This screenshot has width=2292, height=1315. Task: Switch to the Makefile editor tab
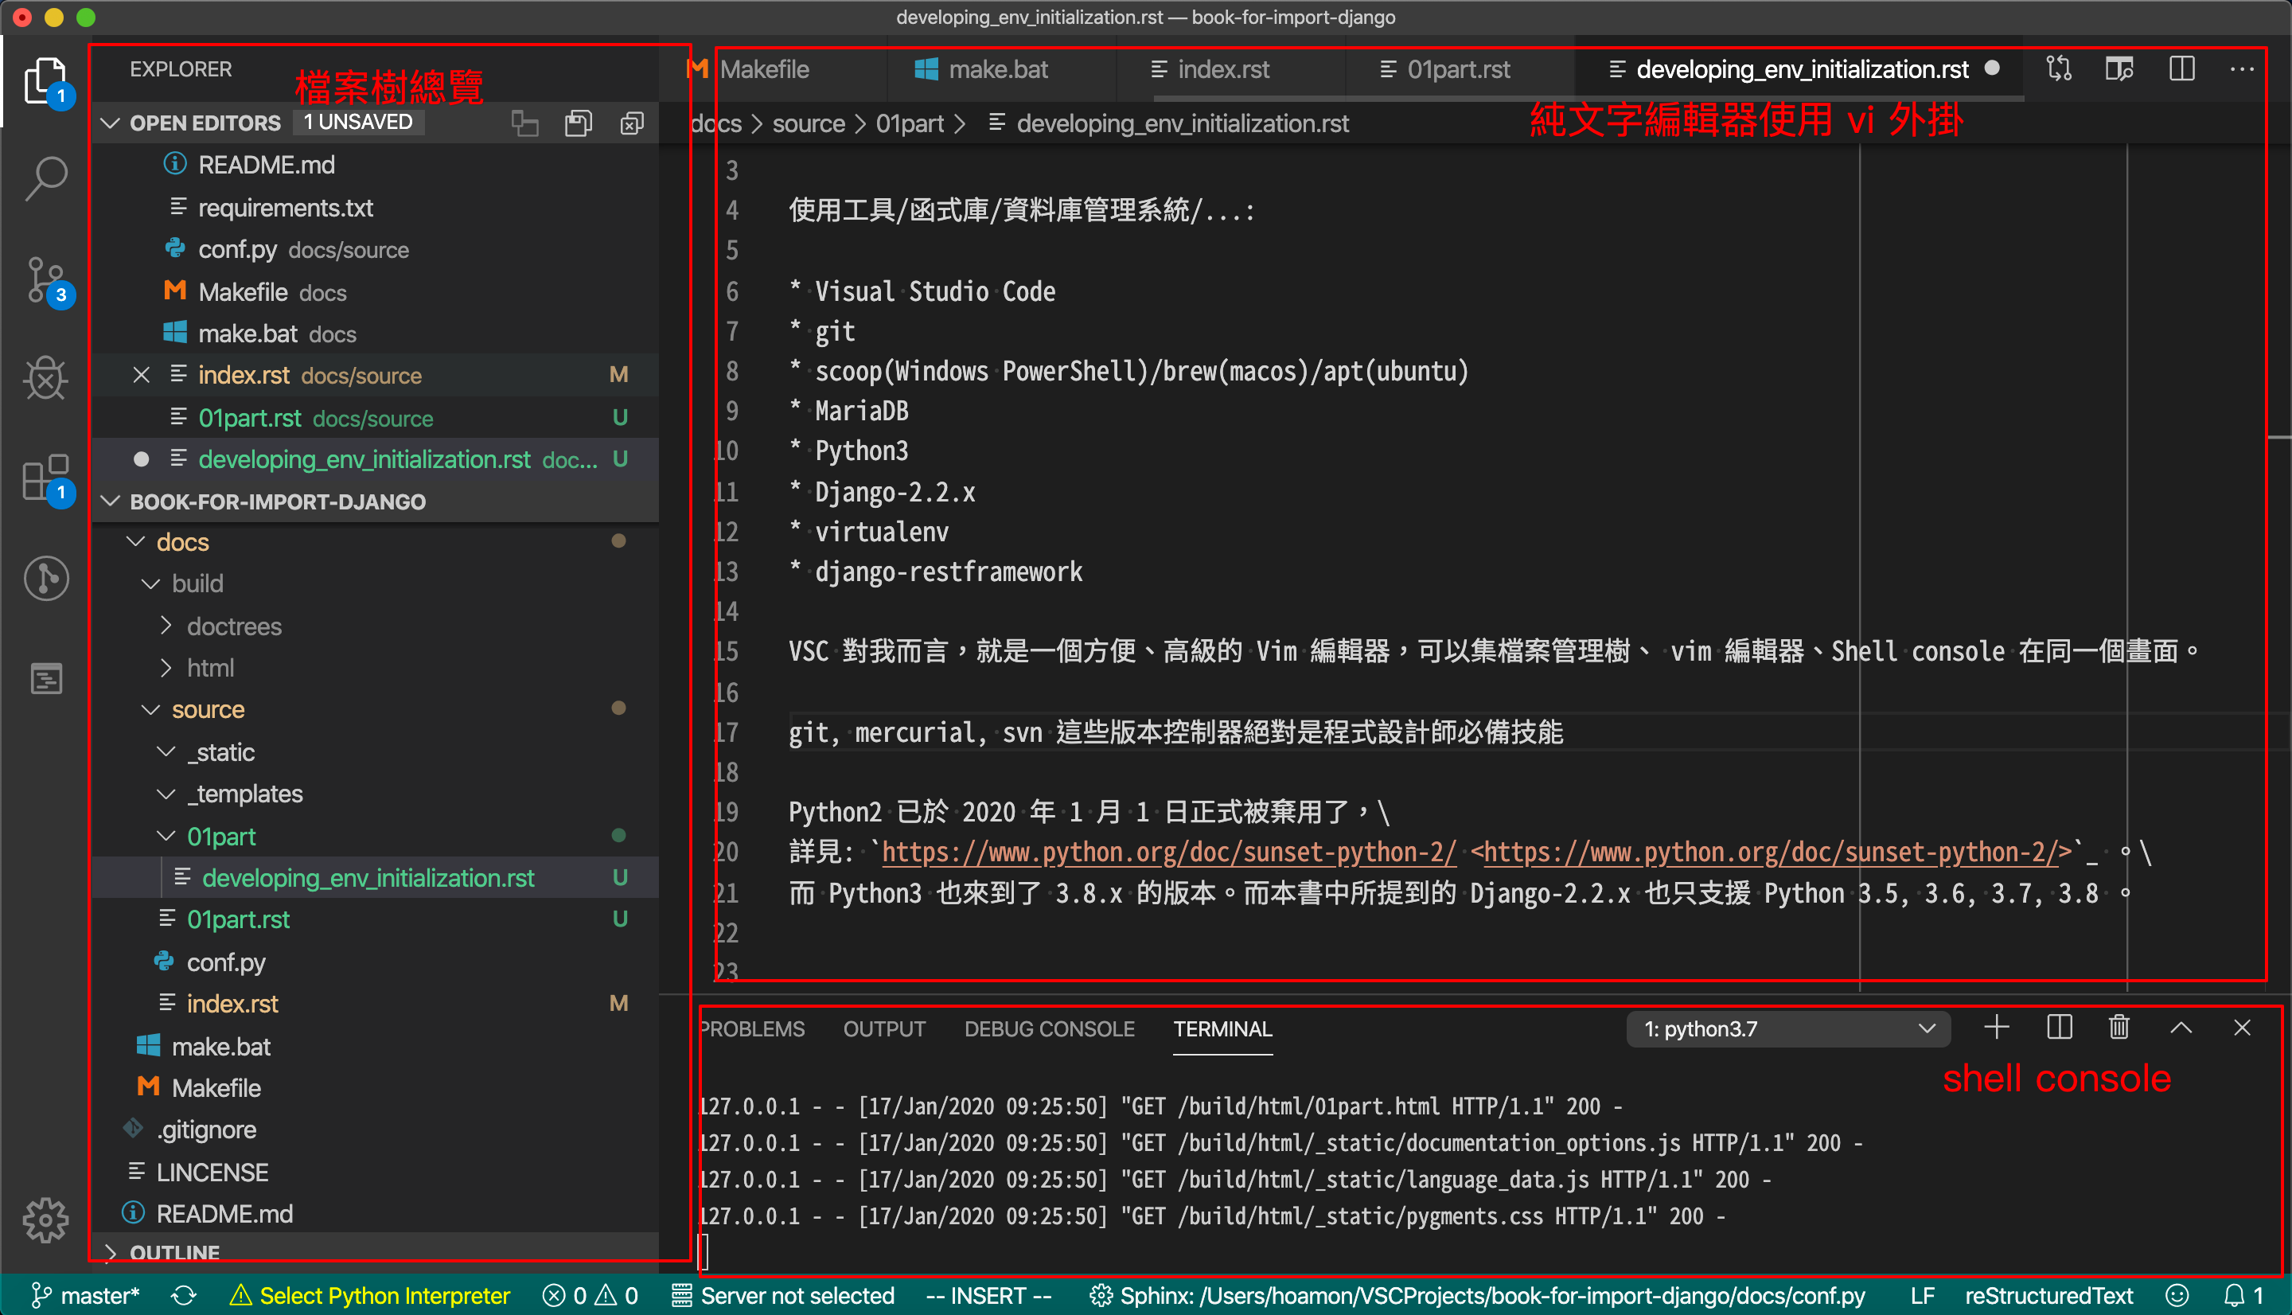point(764,69)
